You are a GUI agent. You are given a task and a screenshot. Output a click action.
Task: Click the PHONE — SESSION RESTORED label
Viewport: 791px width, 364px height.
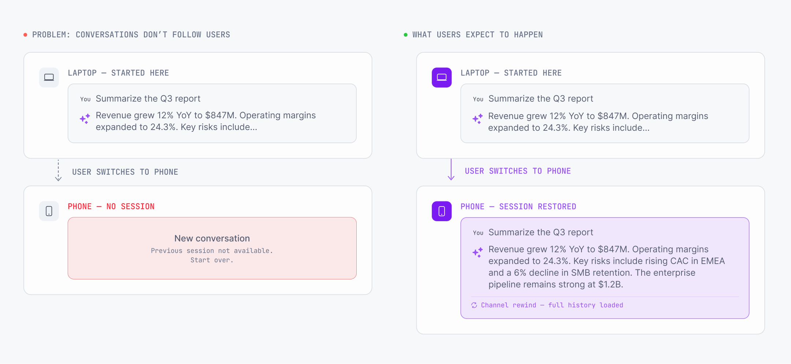[518, 207]
